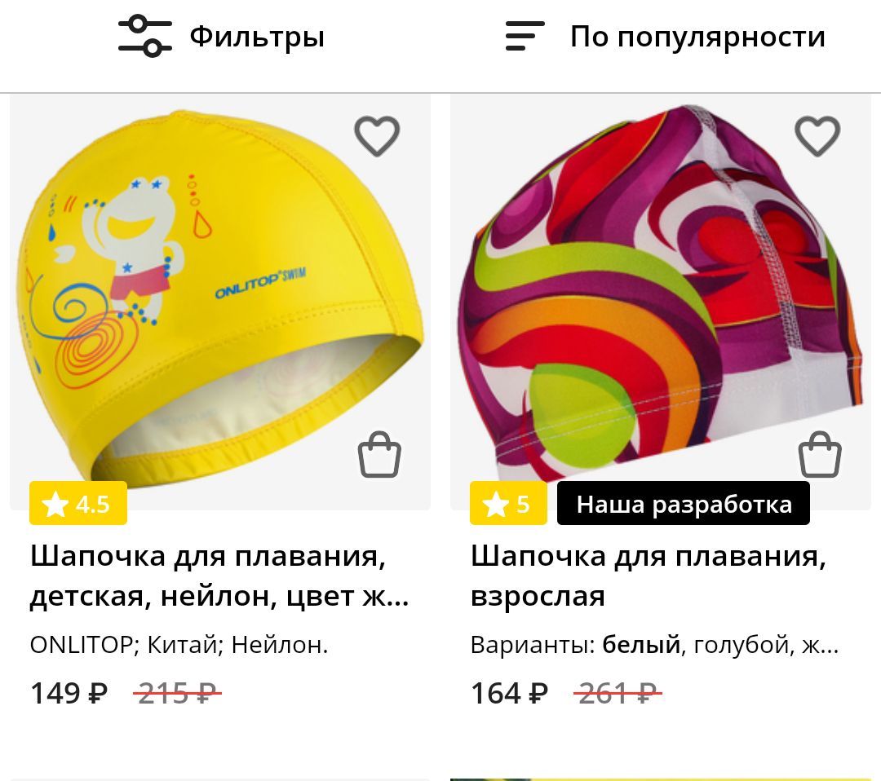The image size is (881, 781).
Task: Add yellow swim cap to favorites
Action: pos(377,136)
